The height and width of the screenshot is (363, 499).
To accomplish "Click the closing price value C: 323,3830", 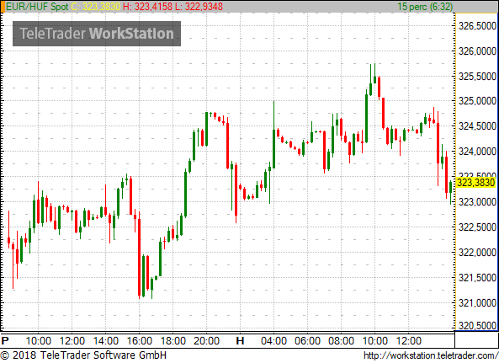I will click(x=96, y=7).
